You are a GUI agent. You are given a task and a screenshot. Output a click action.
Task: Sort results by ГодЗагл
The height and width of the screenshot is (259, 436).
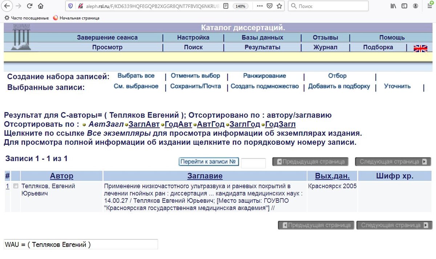(x=280, y=124)
